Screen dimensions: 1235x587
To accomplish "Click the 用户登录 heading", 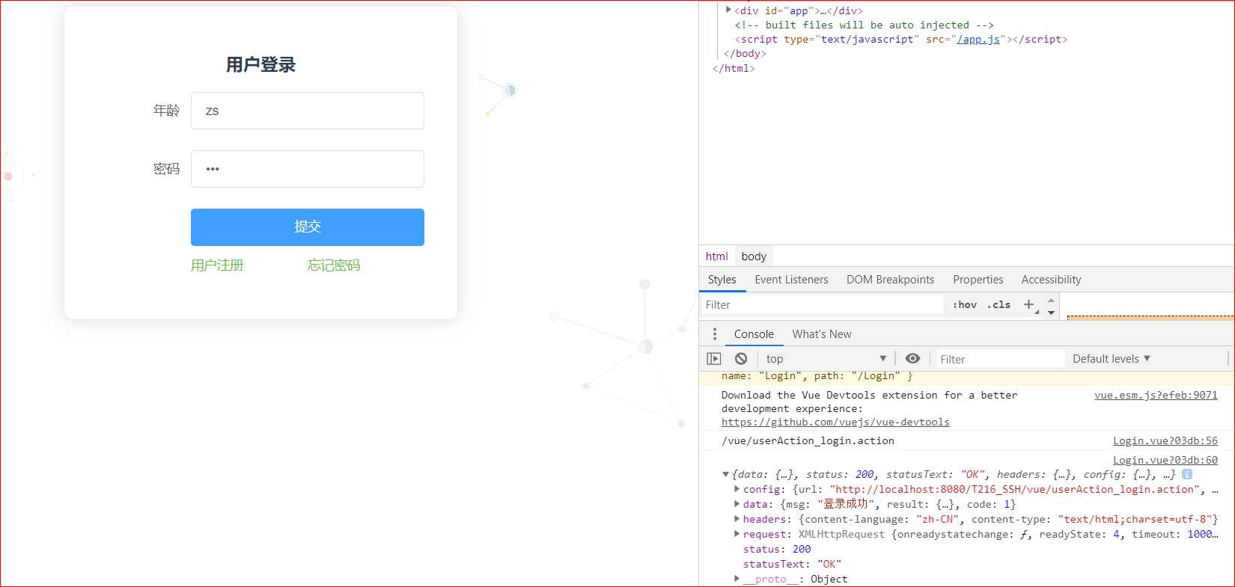I will (260, 65).
